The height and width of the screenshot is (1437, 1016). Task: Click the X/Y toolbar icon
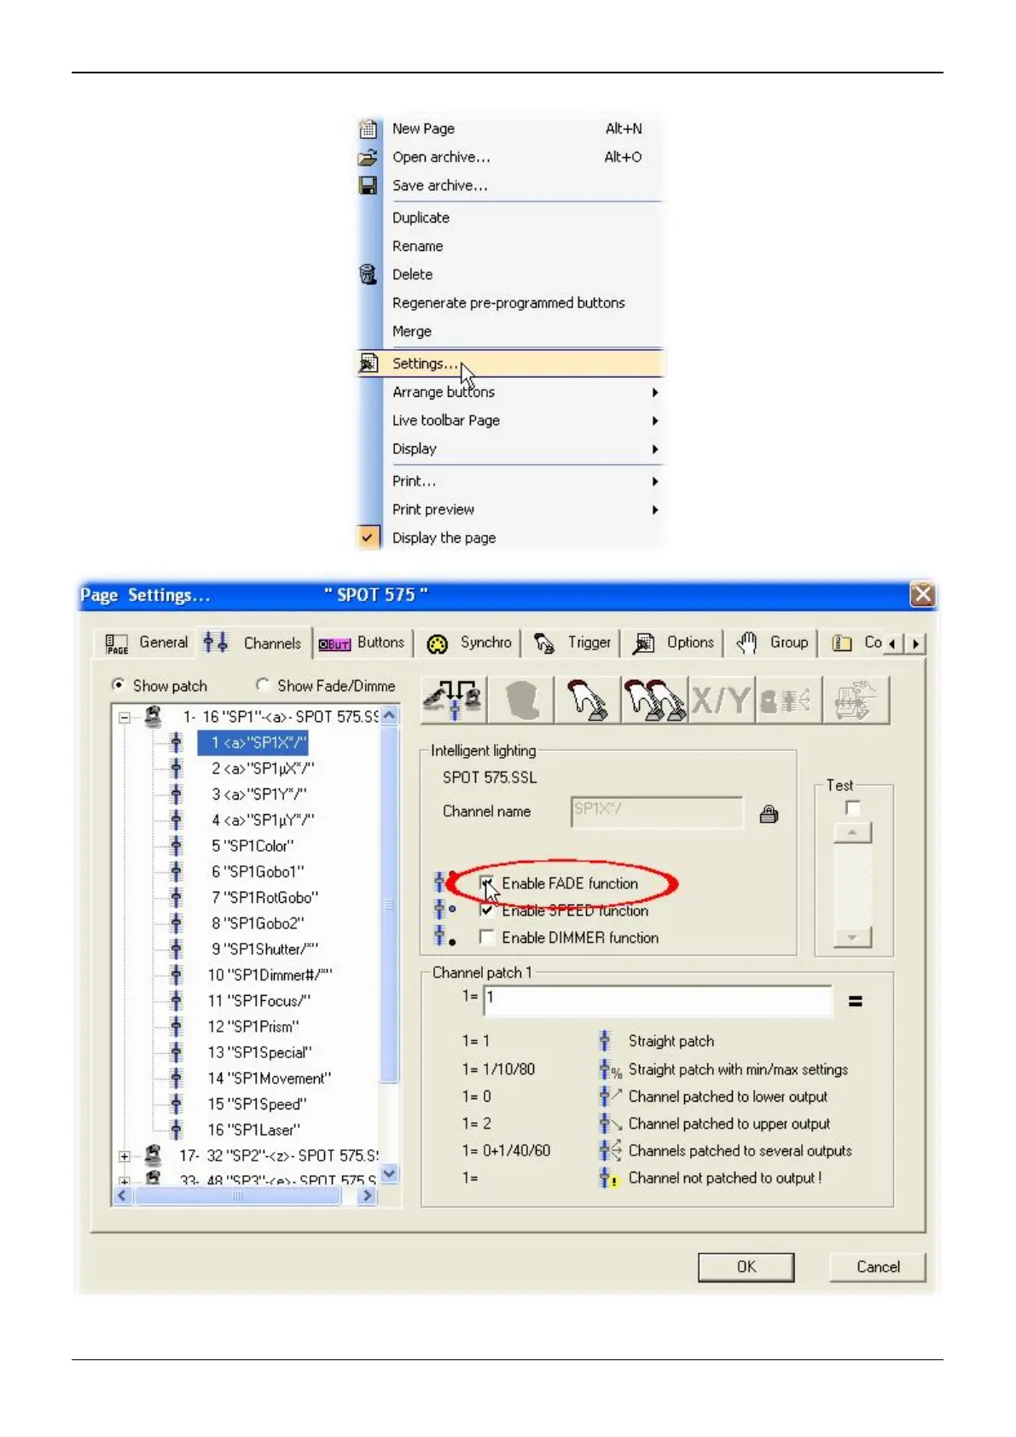pos(721,701)
